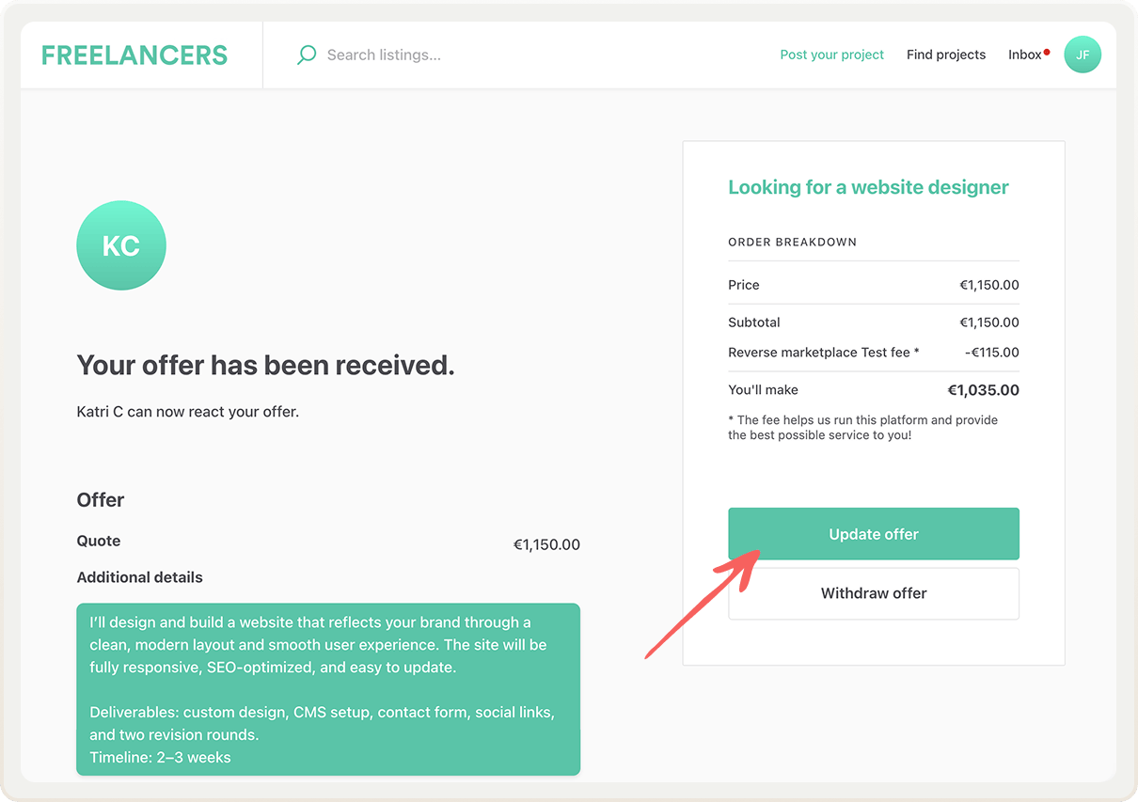The width and height of the screenshot is (1138, 802).
Task: Click the Your offer has been received heading
Action: [265, 366]
